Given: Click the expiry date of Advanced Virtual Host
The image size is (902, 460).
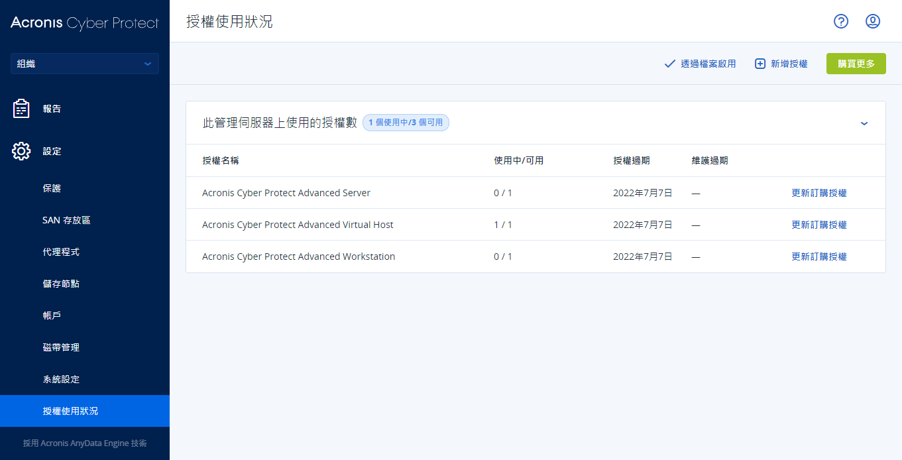Looking at the screenshot, I should (x=643, y=225).
